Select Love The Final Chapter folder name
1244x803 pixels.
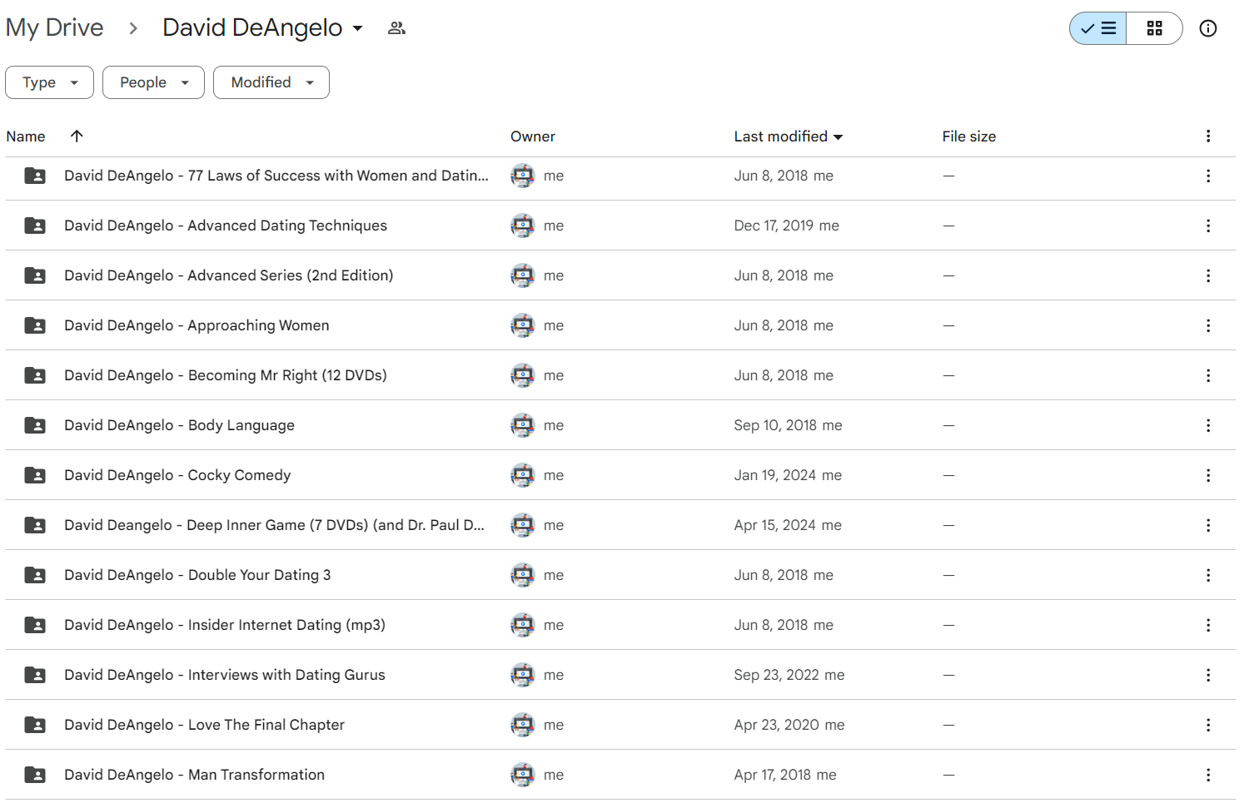coord(204,725)
